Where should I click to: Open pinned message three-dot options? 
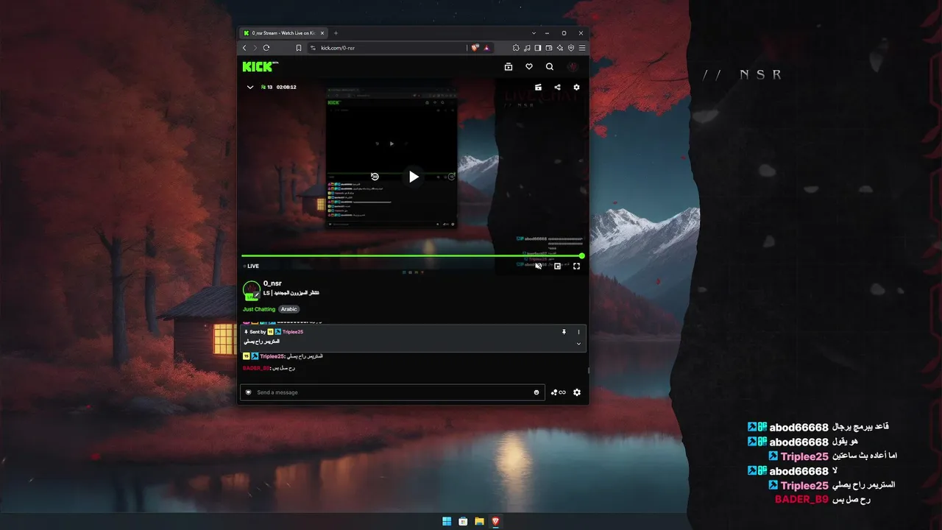(578, 332)
